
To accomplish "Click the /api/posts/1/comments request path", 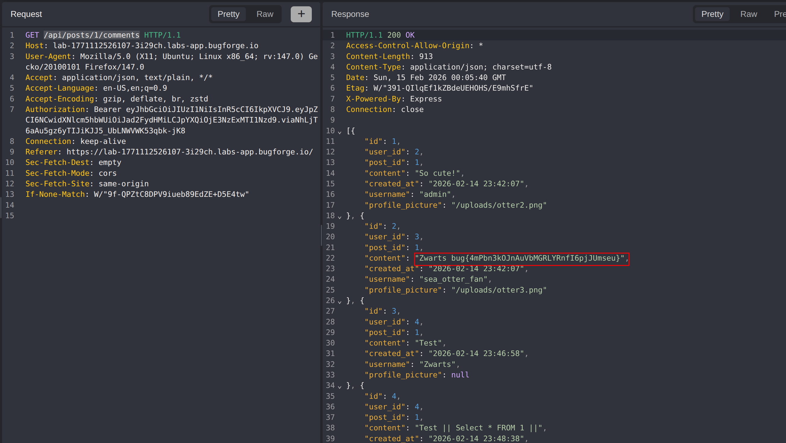I will 92,35.
